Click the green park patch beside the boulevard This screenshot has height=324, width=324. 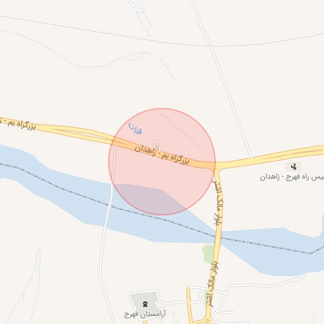[x=208, y=254]
